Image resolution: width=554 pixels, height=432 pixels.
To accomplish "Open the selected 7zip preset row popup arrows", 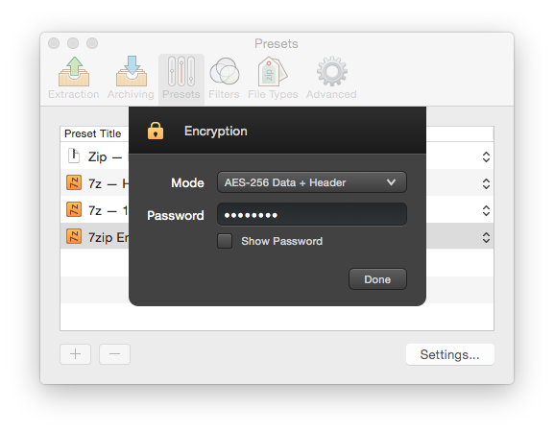I will pyautogui.click(x=486, y=237).
